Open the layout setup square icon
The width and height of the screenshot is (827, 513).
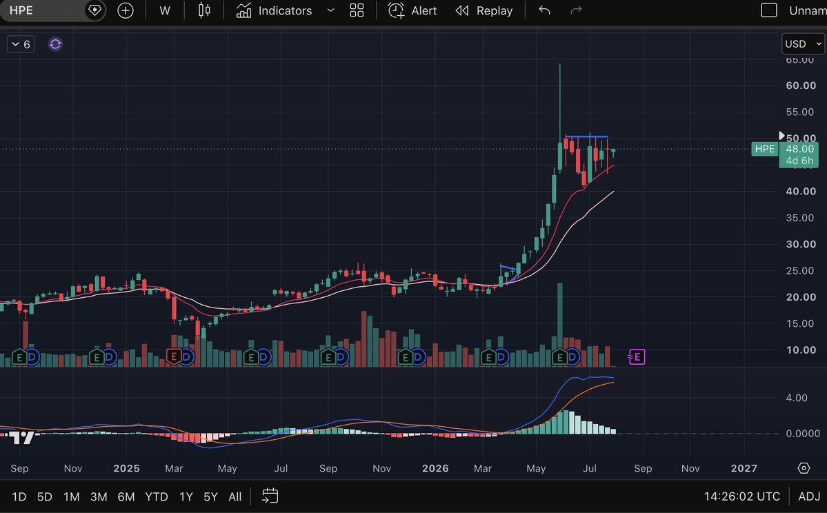(x=769, y=10)
